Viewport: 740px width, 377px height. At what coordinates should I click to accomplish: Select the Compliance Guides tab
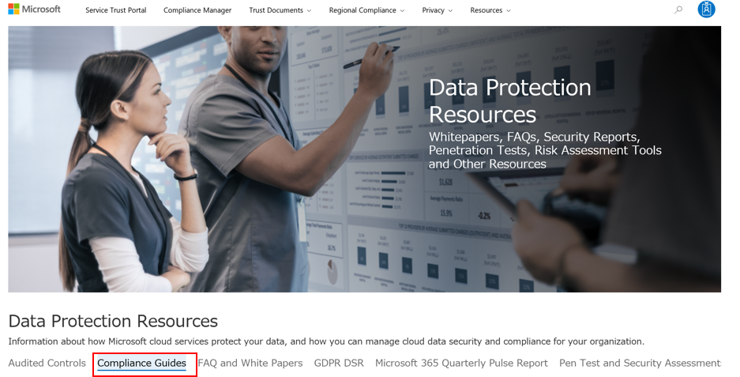point(141,363)
